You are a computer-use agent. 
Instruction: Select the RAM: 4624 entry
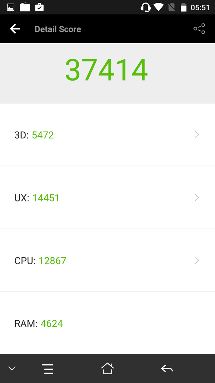pyautogui.click(x=107, y=323)
